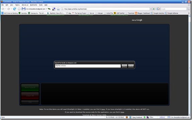Open the Bookmarks menu
This screenshot has width=192, height=120.
33,5
